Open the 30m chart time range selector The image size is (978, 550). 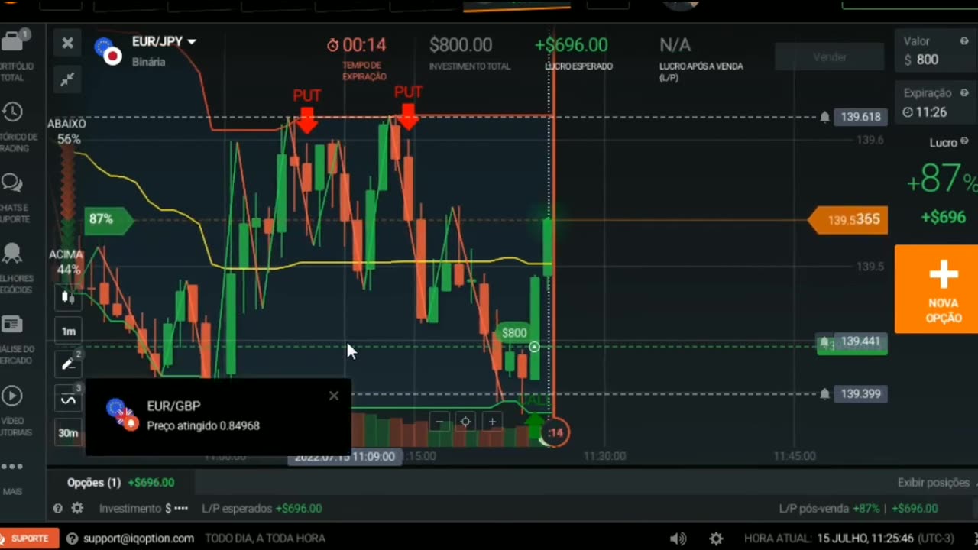(x=68, y=433)
